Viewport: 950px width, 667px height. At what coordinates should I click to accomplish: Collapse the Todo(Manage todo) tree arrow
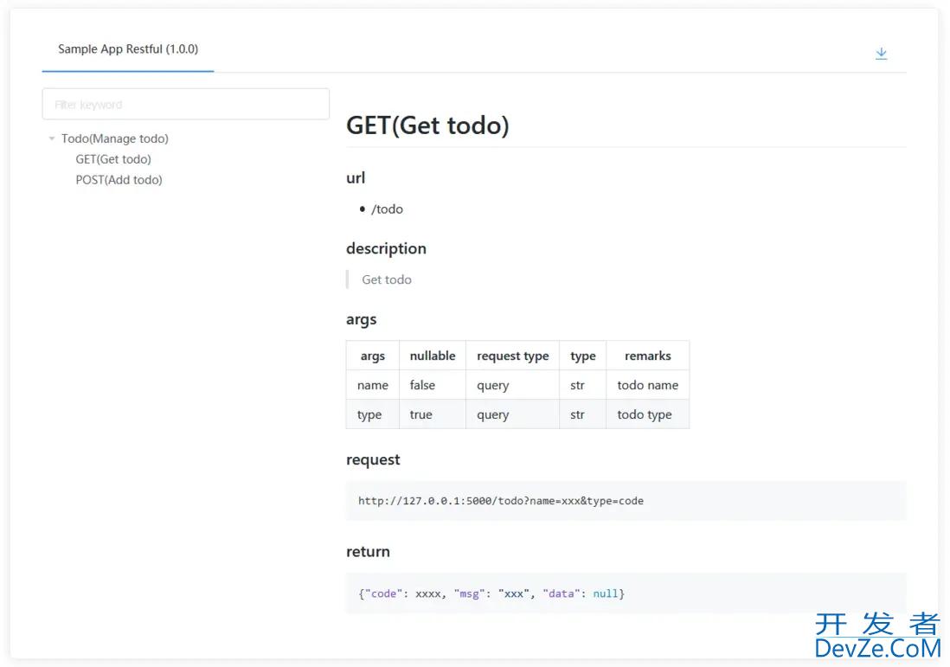(x=52, y=138)
